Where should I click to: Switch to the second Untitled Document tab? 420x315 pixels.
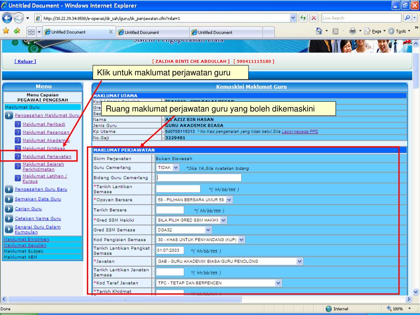153,32
